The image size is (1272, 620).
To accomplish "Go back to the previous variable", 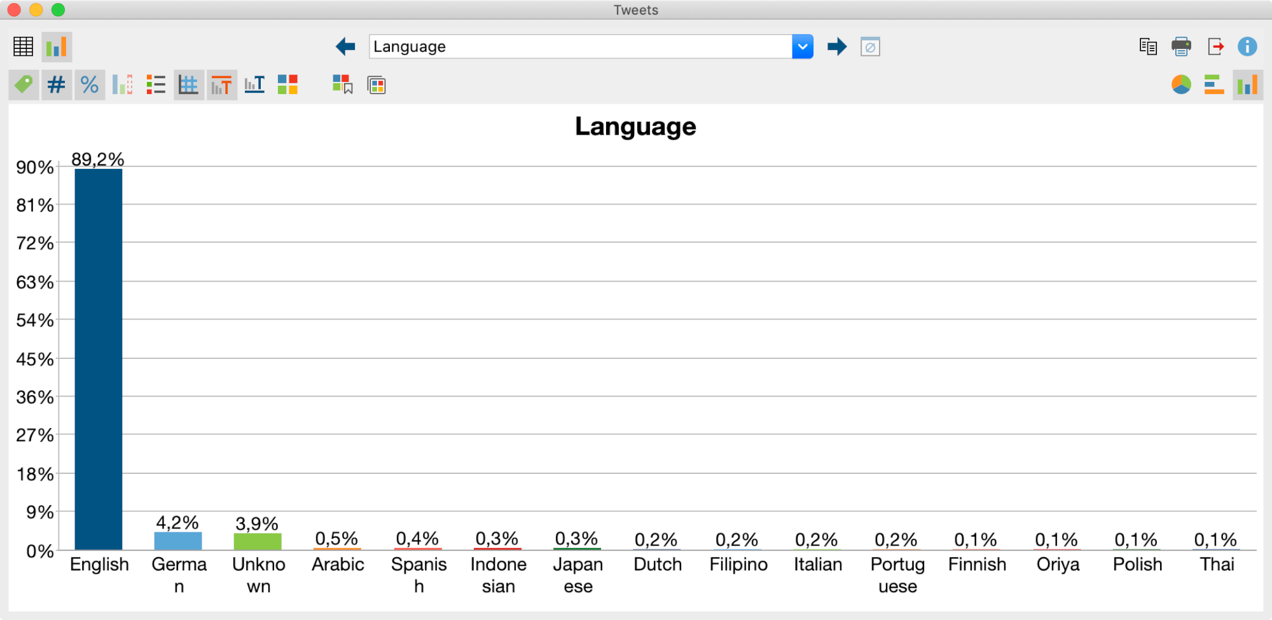I will click(345, 46).
